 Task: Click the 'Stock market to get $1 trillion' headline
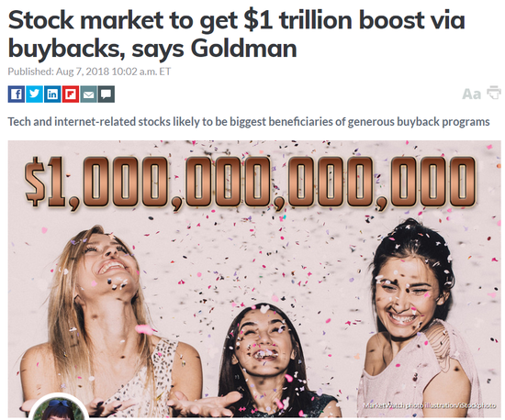pyautogui.click(x=236, y=20)
